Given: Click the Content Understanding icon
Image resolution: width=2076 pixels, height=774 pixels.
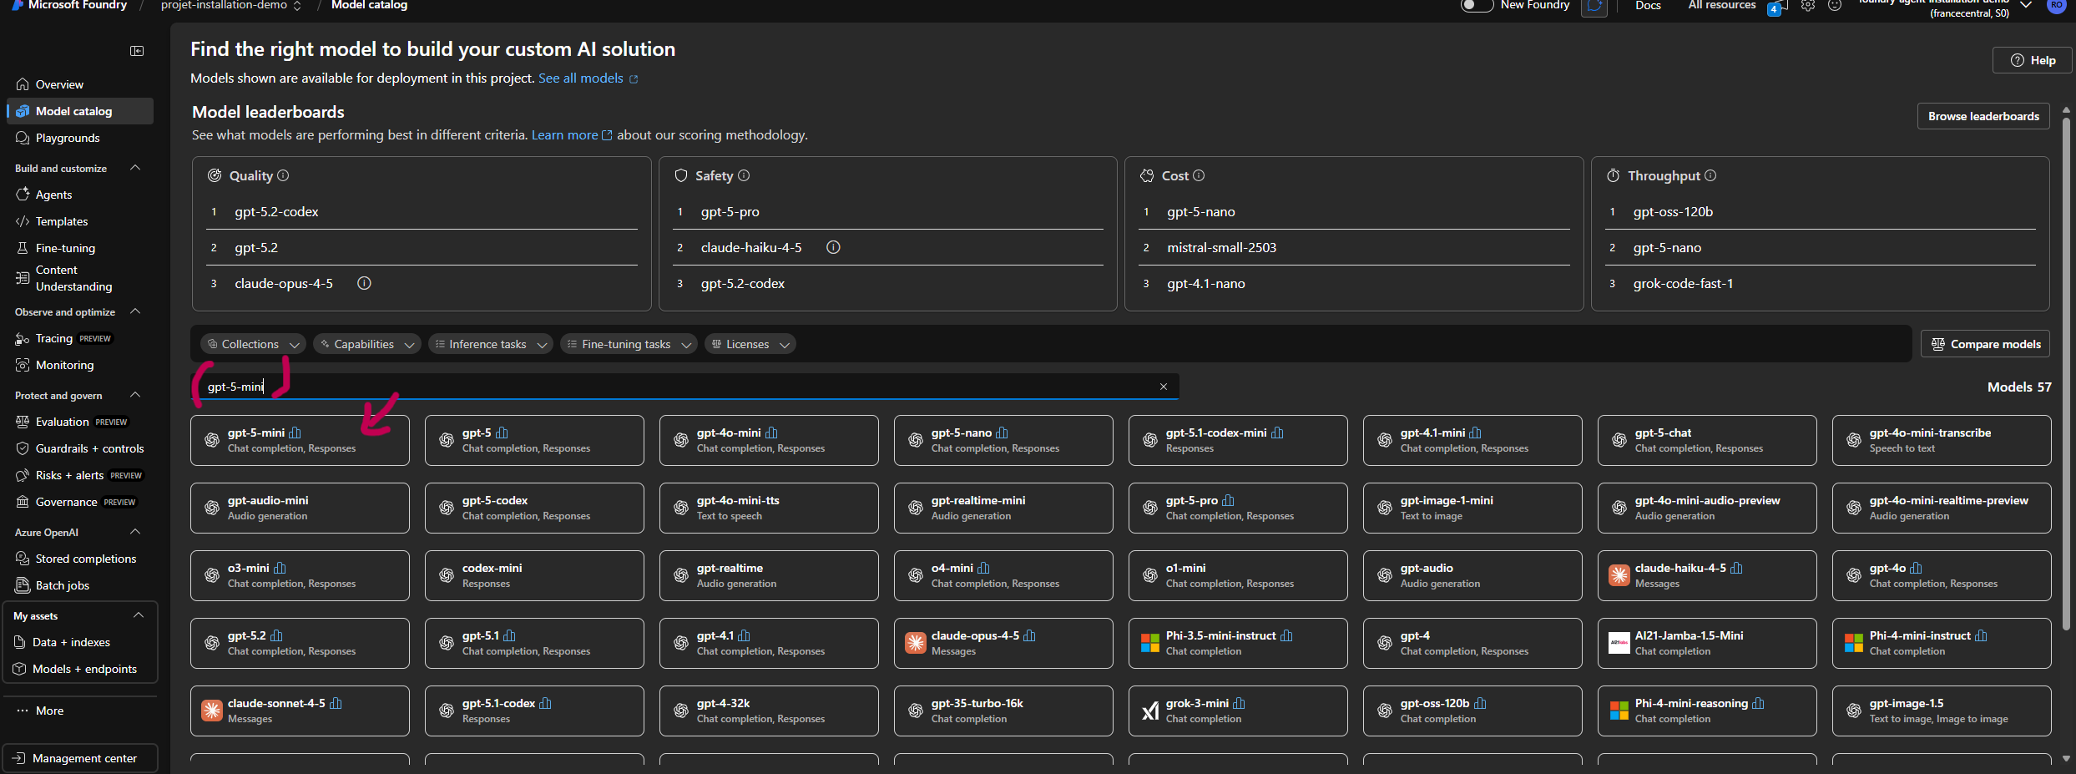Looking at the screenshot, I should click(23, 278).
